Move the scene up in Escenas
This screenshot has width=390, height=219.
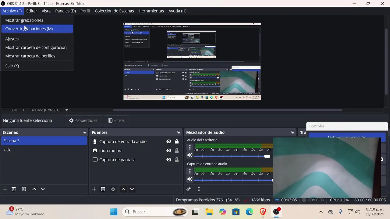coord(34,189)
